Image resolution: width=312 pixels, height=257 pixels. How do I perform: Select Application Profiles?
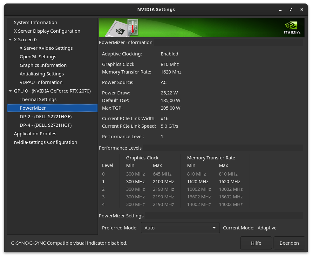pos(35,134)
